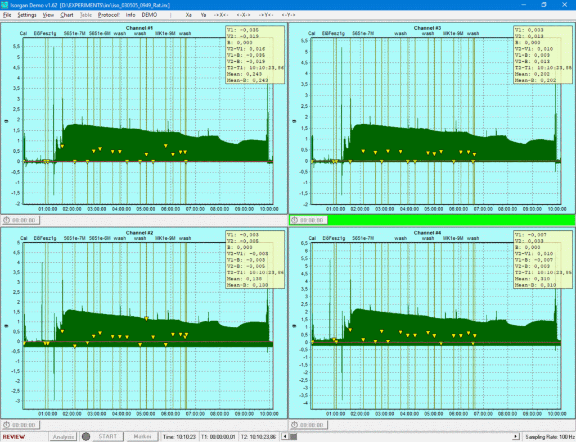Image resolution: width=576 pixels, height=442 pixels.
Task: Click the Mean: 0,243 value in Channel #1
Action: [244, 74]
